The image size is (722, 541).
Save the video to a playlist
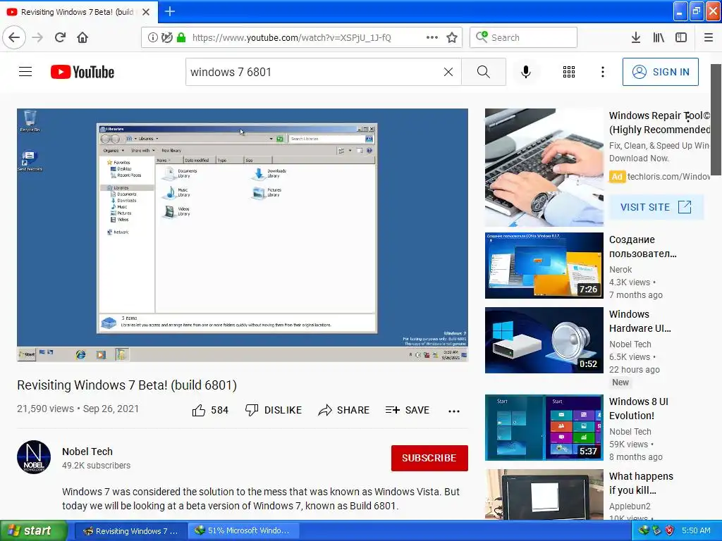tap(407, 410)
